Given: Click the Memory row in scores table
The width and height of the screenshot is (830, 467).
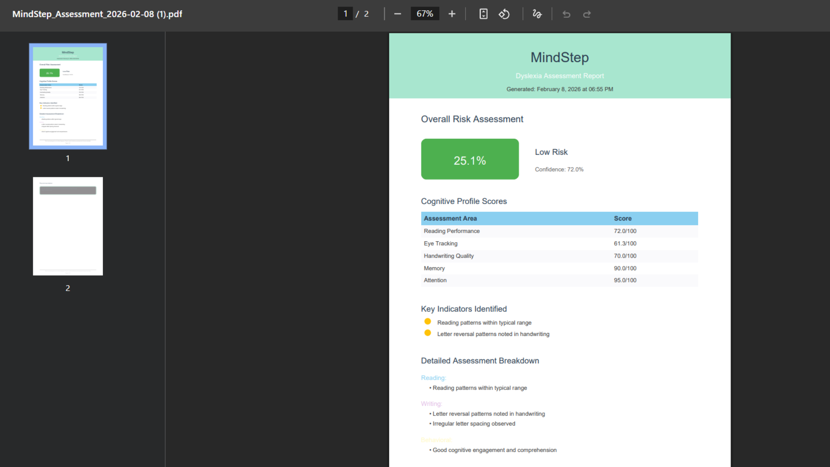Looking at the screenshot, I should pos(434,268).
